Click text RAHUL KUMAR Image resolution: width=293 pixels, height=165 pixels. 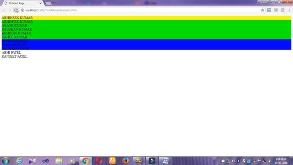point(14,37)
